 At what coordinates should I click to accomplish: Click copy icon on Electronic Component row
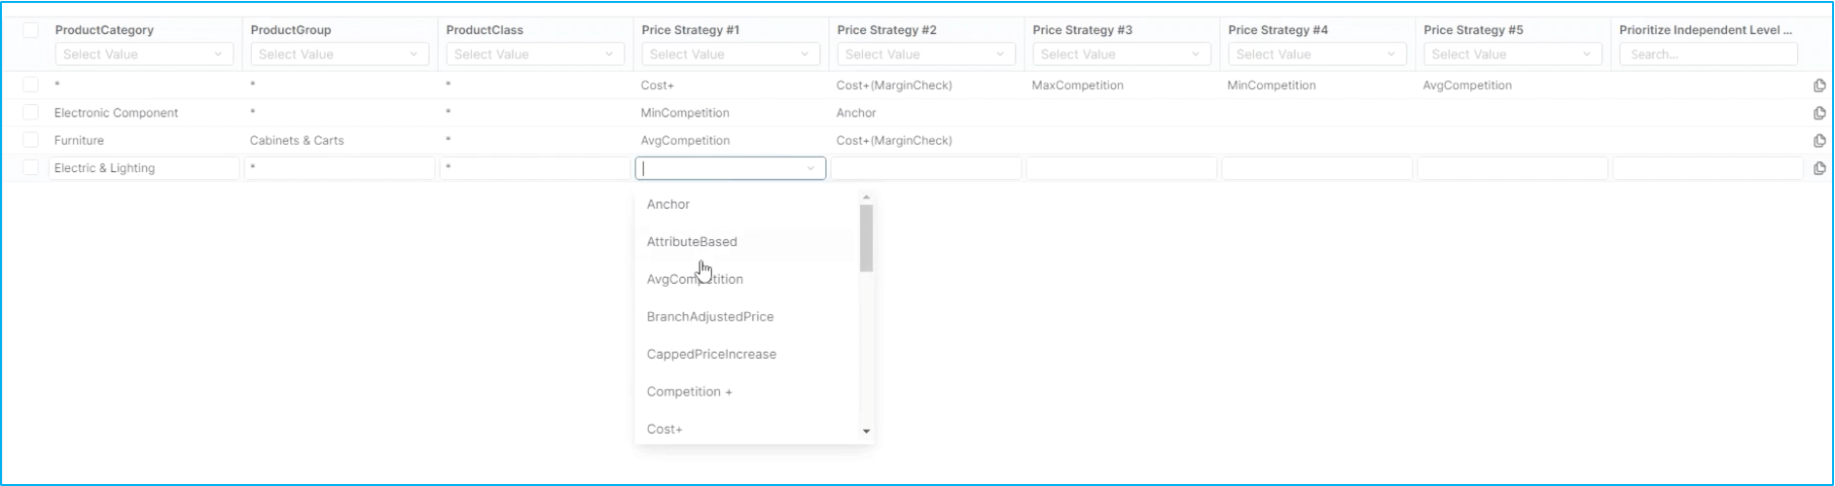tap(1819, 113)
